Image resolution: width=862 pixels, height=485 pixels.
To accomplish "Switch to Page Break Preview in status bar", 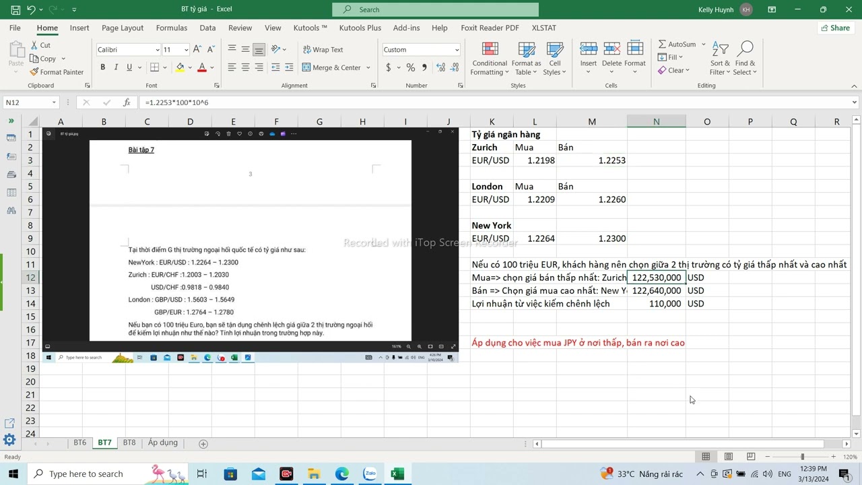I will click(x=751, y=457).
